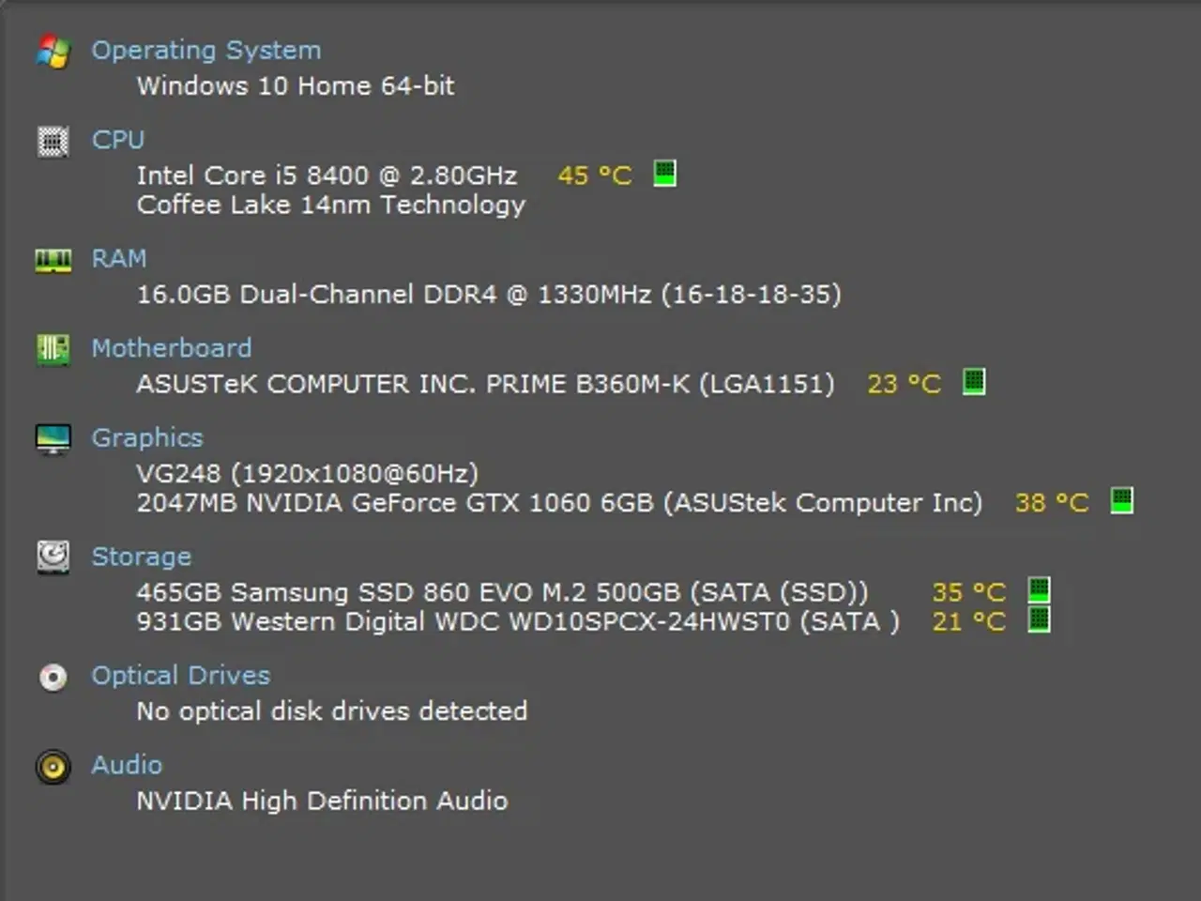Click the Storage hard drive icon
Viewport: 1201px width, 901px height.
(53, 557)
